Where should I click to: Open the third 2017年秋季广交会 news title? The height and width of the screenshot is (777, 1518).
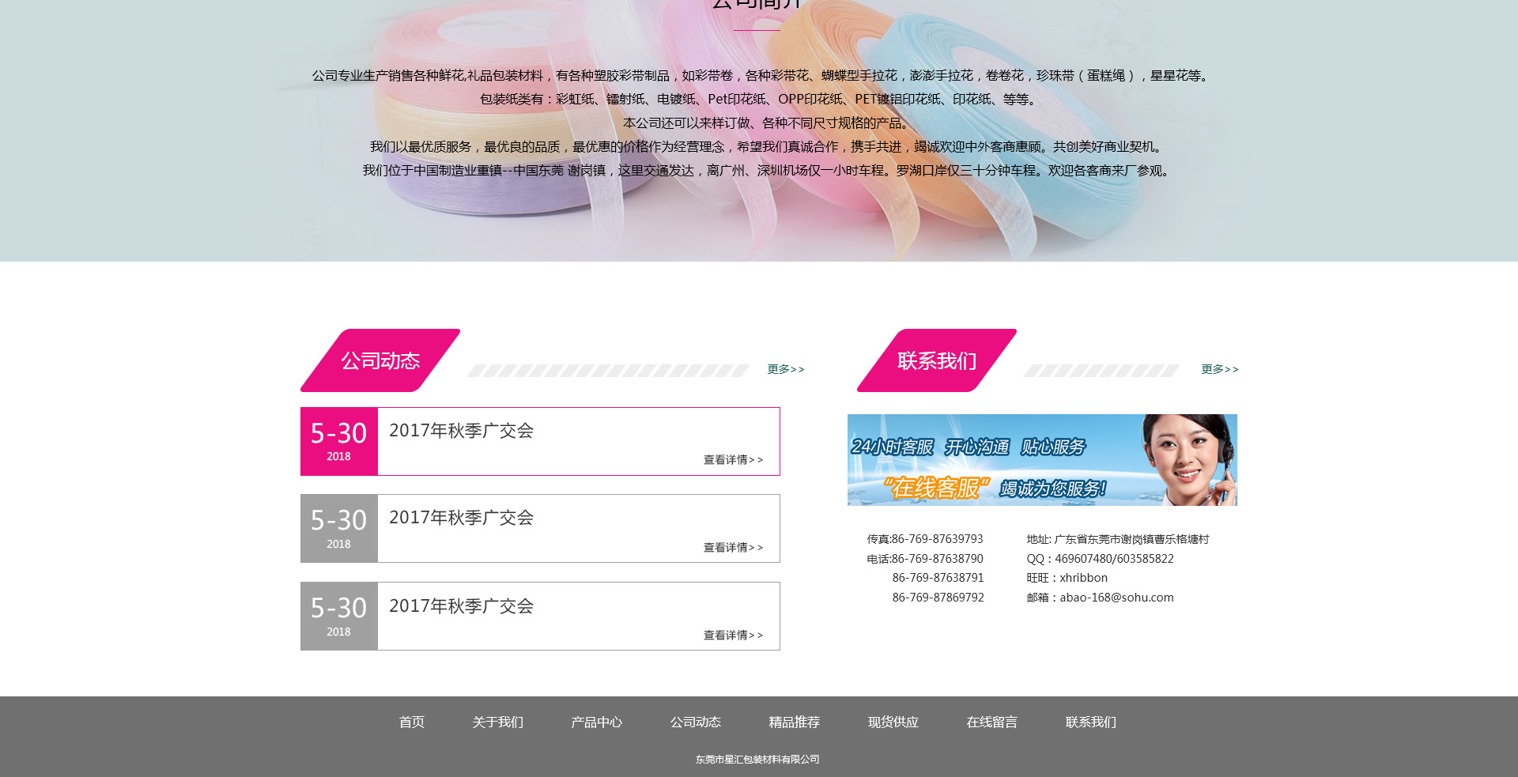click(x=461, y=606)
